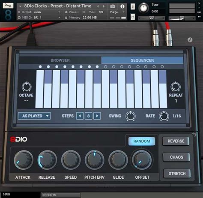Toggle the eighth sequencer step dot

(x=97, y=67)
